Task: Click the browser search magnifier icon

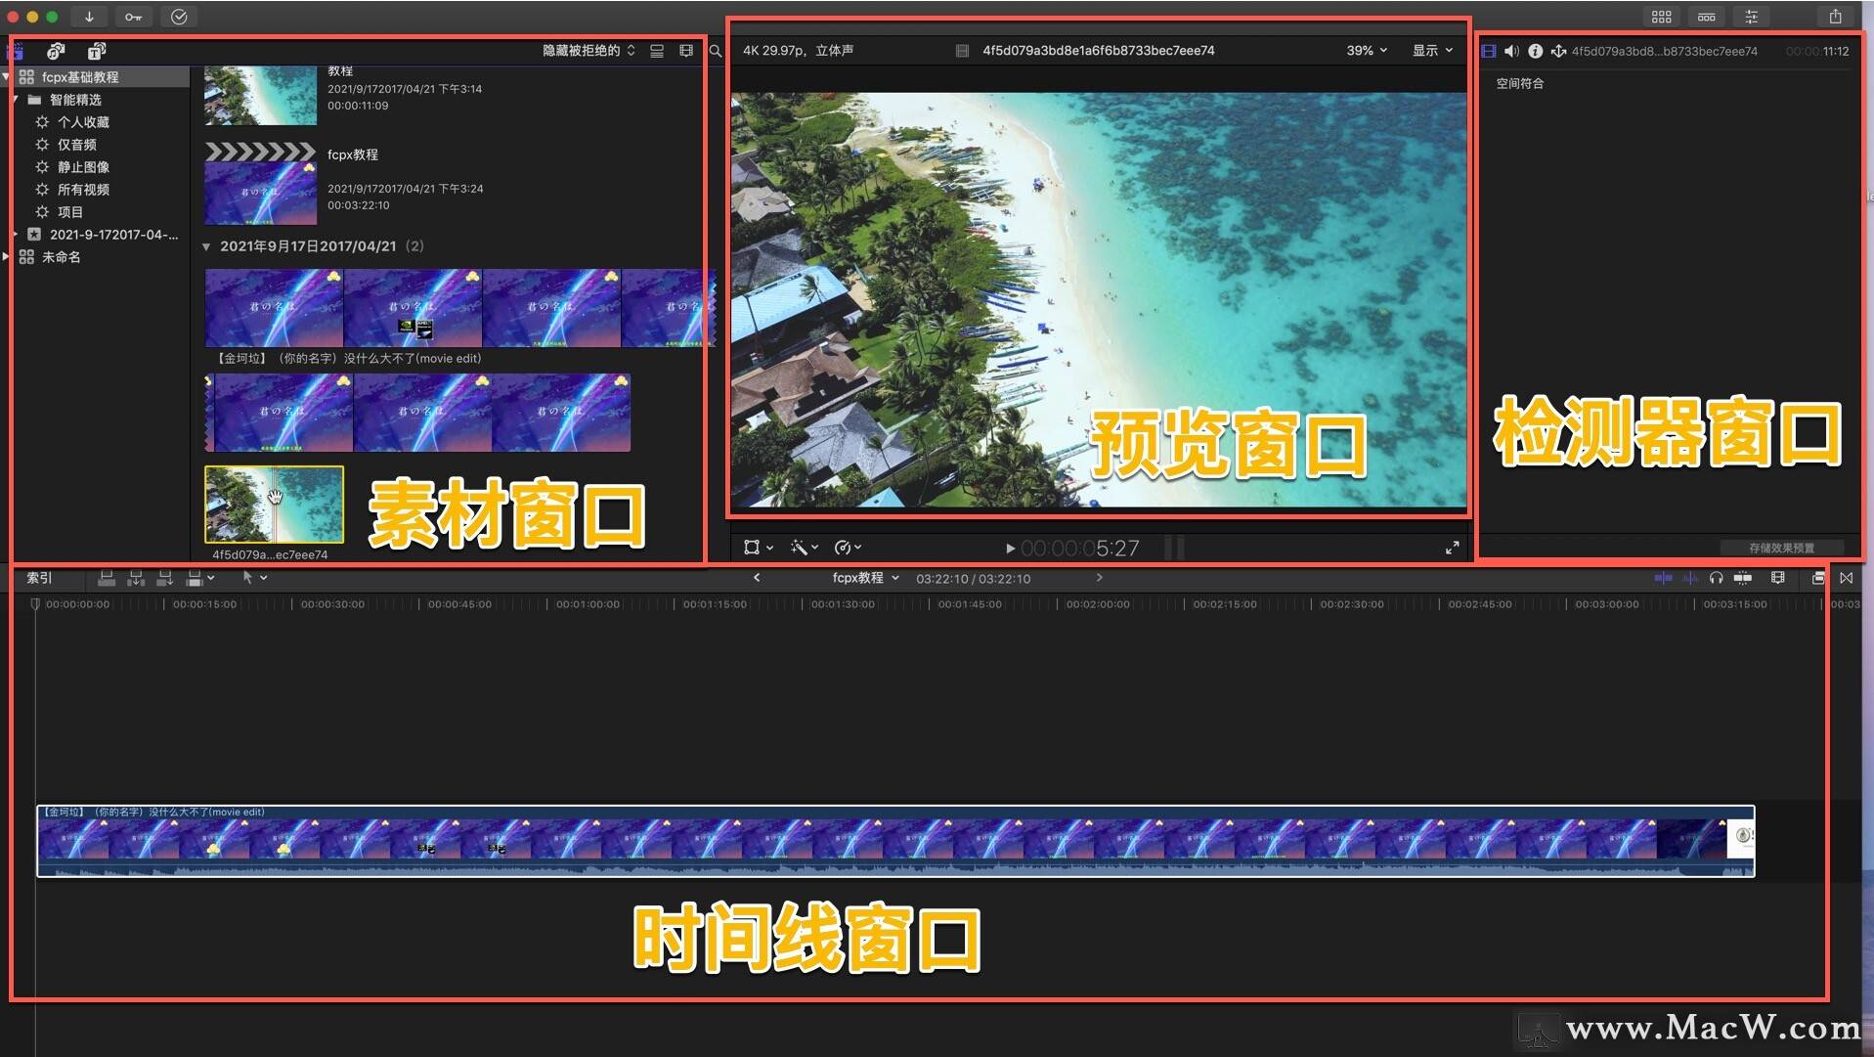Action: (x=716, y=51)
